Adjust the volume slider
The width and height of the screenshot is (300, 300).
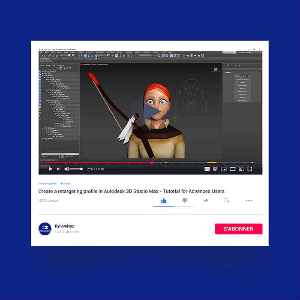point(76,169)
